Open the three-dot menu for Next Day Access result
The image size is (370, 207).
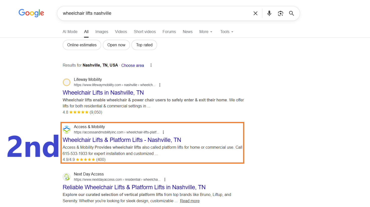pyautogui.click(x=165, y=179)
